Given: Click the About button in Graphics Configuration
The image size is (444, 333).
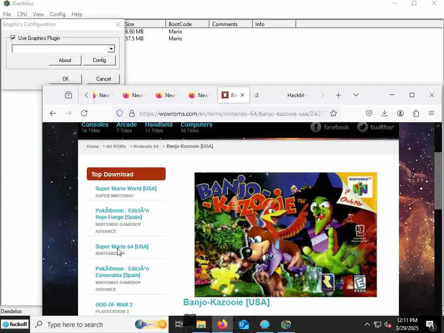Looking at the screenshot, I should pyautogui.click(x=65, y=60).
